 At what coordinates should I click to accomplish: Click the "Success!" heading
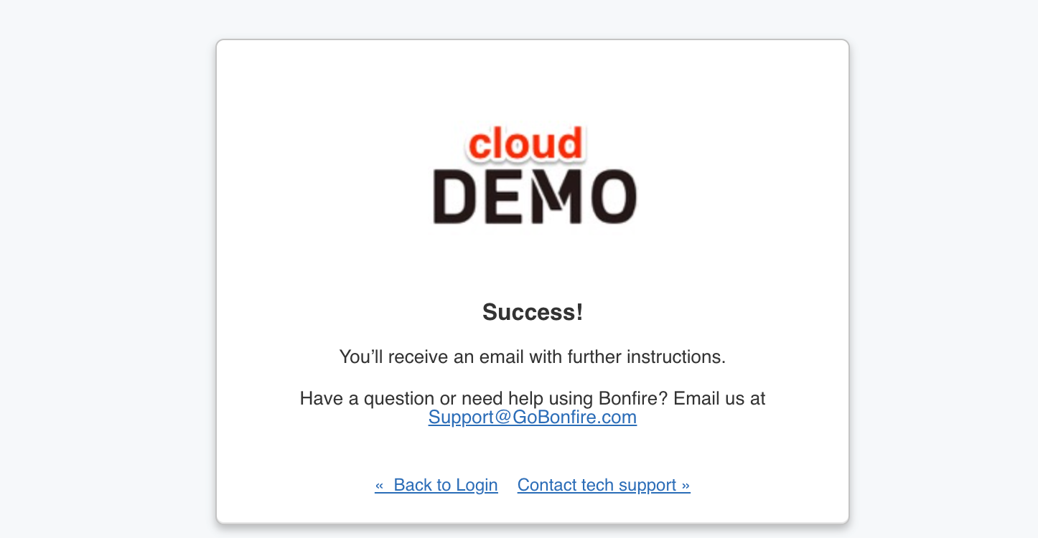(532, 312)
